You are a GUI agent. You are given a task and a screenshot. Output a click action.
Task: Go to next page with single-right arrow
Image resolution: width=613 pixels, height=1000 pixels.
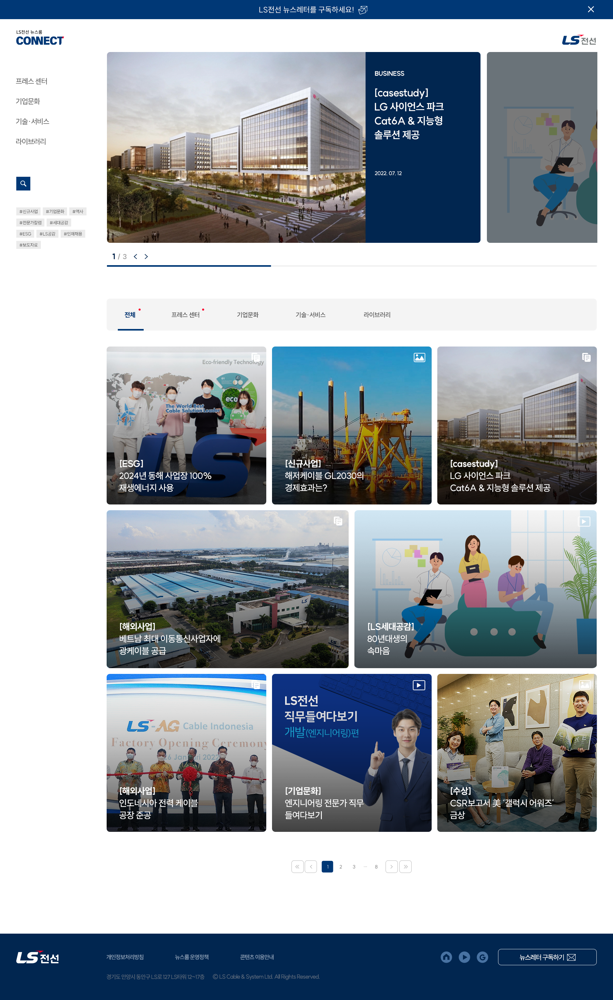point(391,867)
